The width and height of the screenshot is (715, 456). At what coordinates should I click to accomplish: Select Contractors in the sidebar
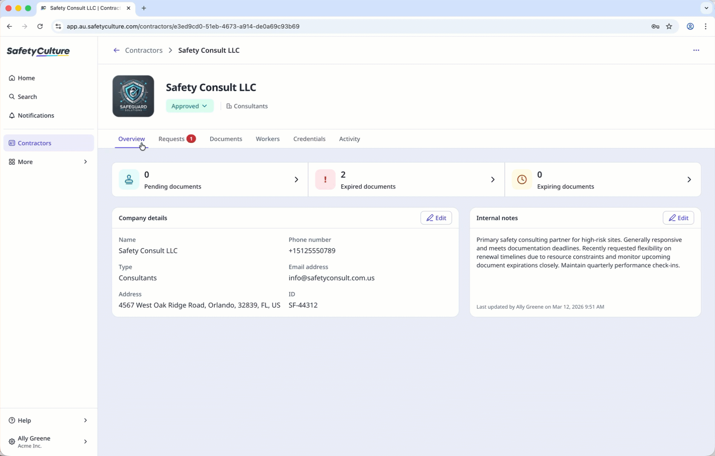tap(49, 143)
